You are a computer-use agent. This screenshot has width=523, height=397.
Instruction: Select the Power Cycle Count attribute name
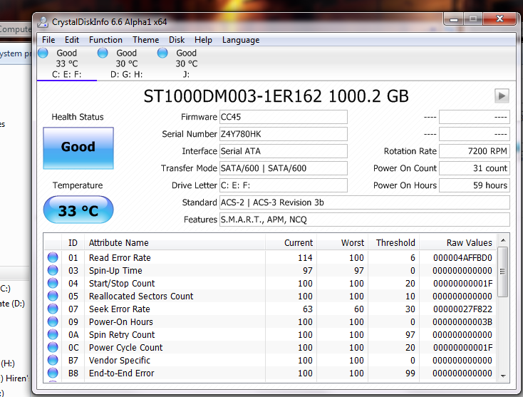pos(125,348)
